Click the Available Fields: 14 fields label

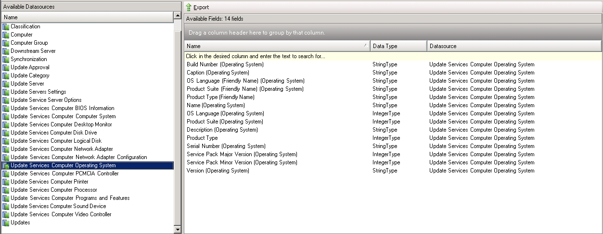(215, 19)
